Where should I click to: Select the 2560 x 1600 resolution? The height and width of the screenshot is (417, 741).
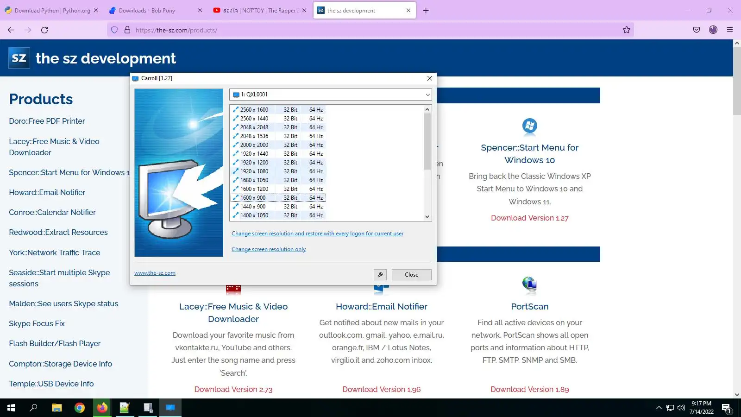(278, 110)
